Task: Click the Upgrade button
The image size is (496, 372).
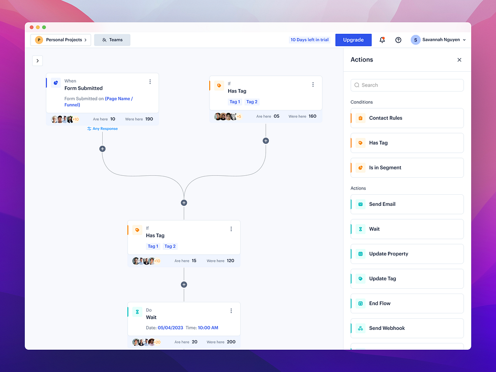Action: (x=353, y=40)
